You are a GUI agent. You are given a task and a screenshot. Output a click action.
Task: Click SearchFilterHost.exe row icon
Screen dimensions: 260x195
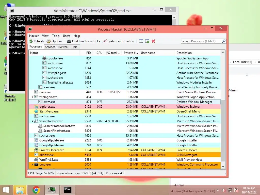tap(40, 131)
